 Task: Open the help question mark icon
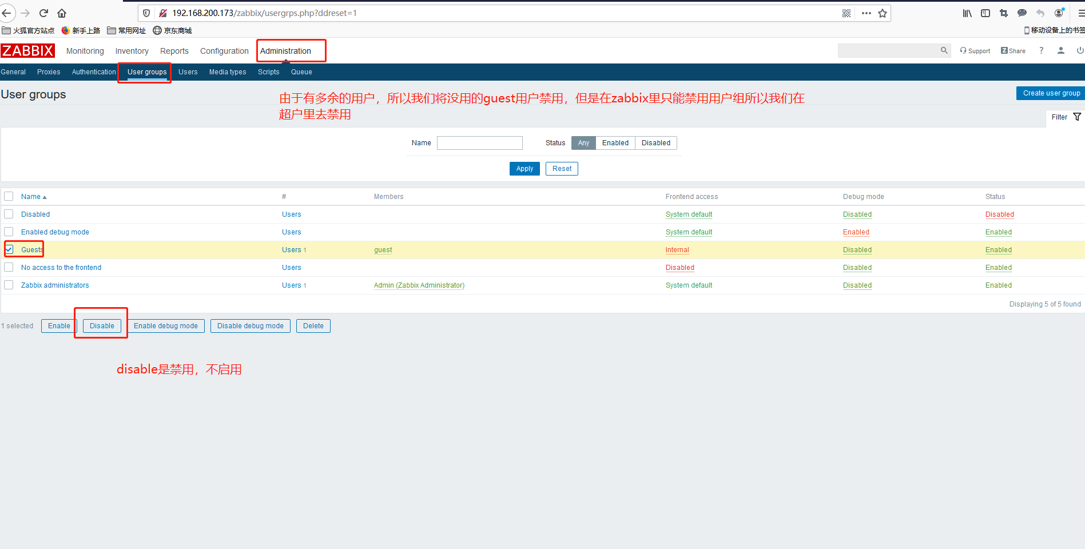(1041, 51)
